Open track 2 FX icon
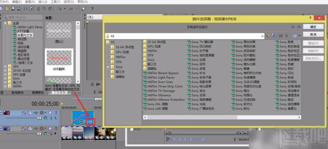Screen dimensions: 328x149 [x=36, y=128]
